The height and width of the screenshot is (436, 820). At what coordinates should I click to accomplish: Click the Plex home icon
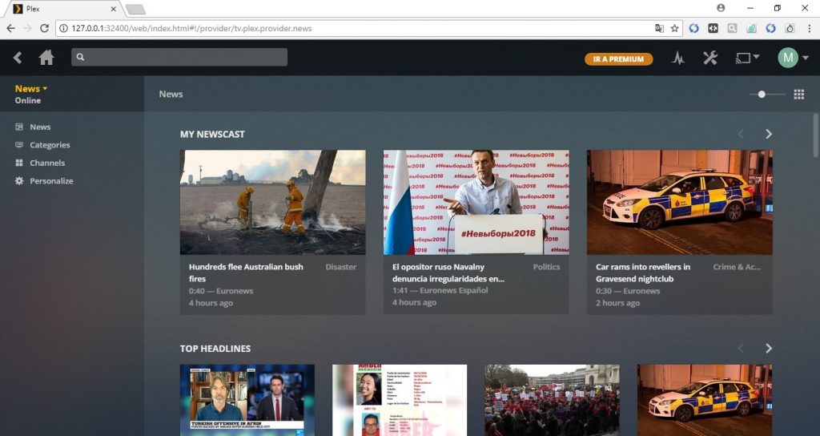click(46, 58)
